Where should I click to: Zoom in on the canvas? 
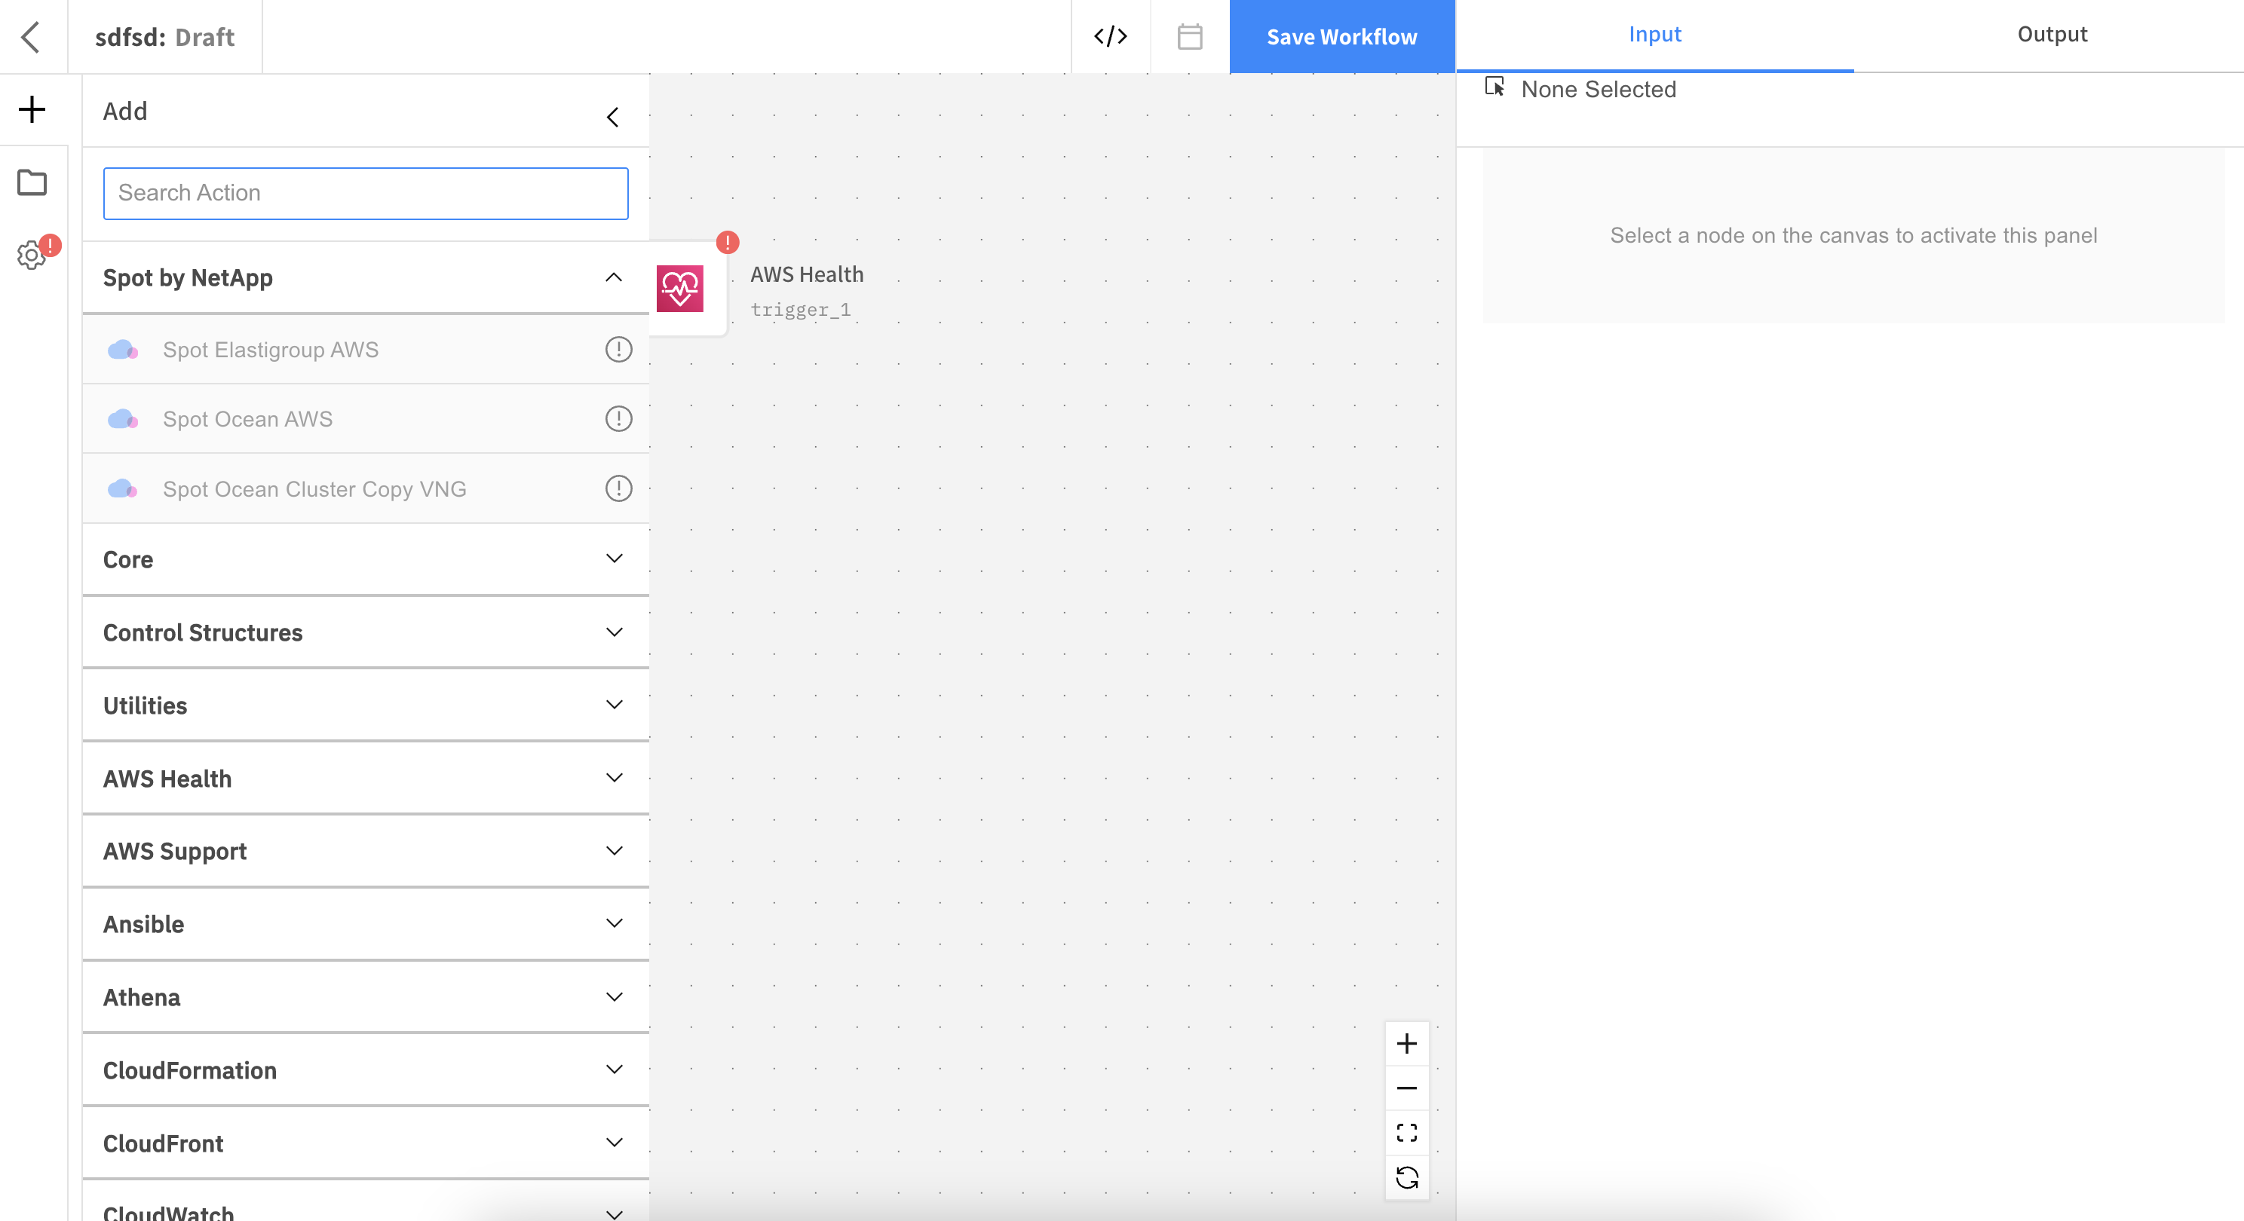point(1407,1043)
